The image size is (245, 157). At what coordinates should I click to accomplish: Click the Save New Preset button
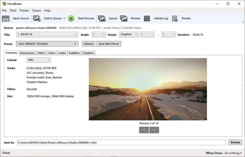click(108, 44)
